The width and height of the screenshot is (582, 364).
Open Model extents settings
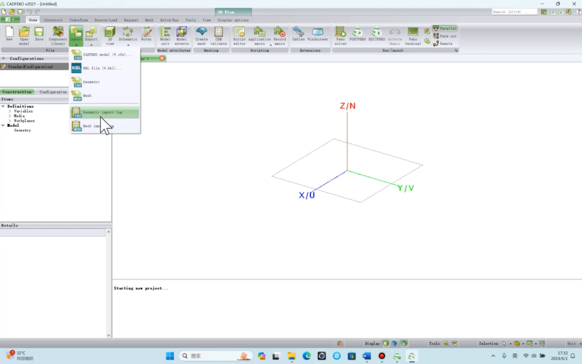click(x=182, y=36)
